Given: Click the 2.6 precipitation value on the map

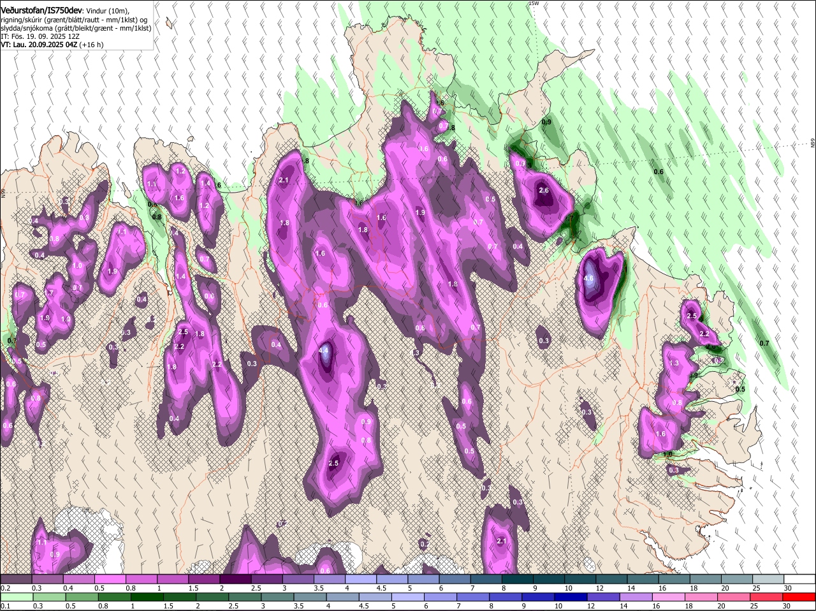Looking at the screenshot, I should (x=543, y=190).
